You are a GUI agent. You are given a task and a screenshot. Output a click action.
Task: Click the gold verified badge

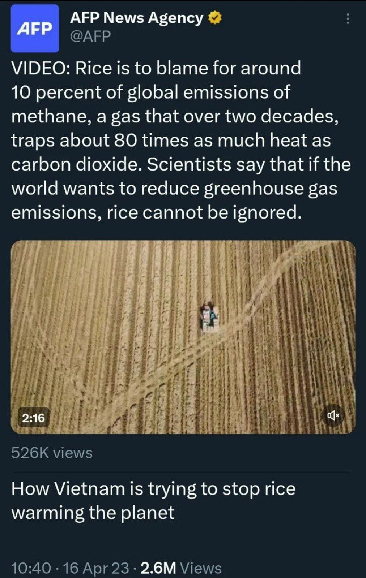point(215,18)
